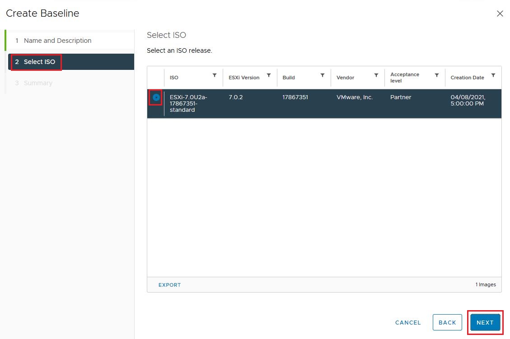Viewport: 510px width, 339px height.
Task: Open the ESXi Version column filter
Action: point(269,75)
